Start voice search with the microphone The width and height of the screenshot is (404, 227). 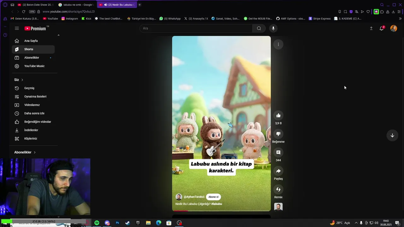pos(273,28)
